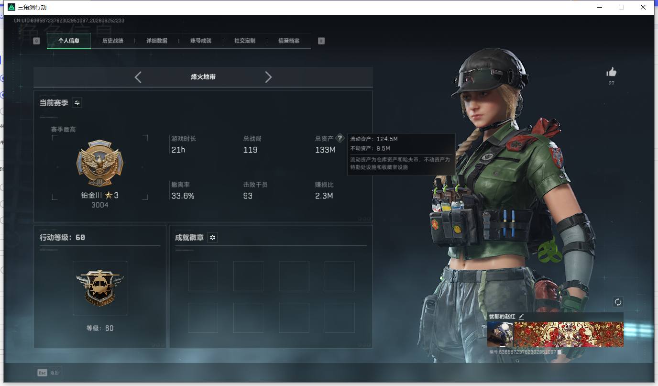Click the 击败干员 93 value
Image resolution: width=658 pixels, height=386 pixels.
(248, 196)
